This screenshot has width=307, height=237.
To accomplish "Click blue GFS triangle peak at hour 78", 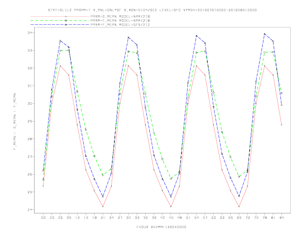I will pyautogui.click(x=264, y=34).
